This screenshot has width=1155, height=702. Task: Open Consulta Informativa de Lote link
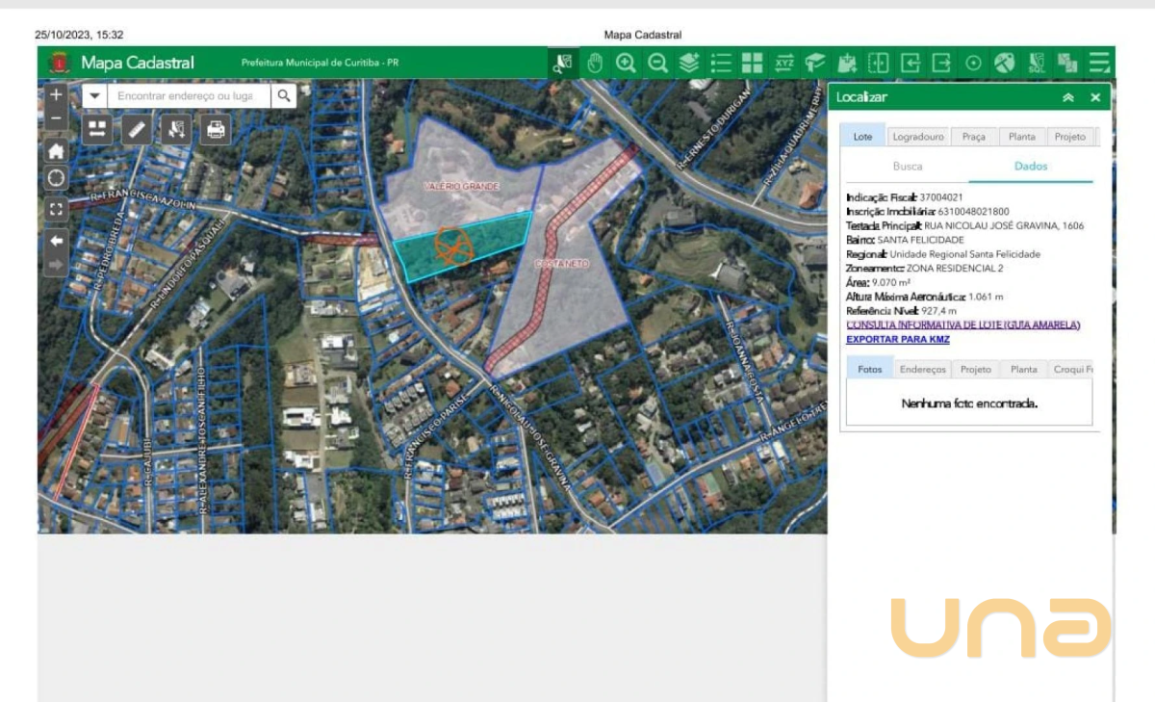(x=962, y=325)
